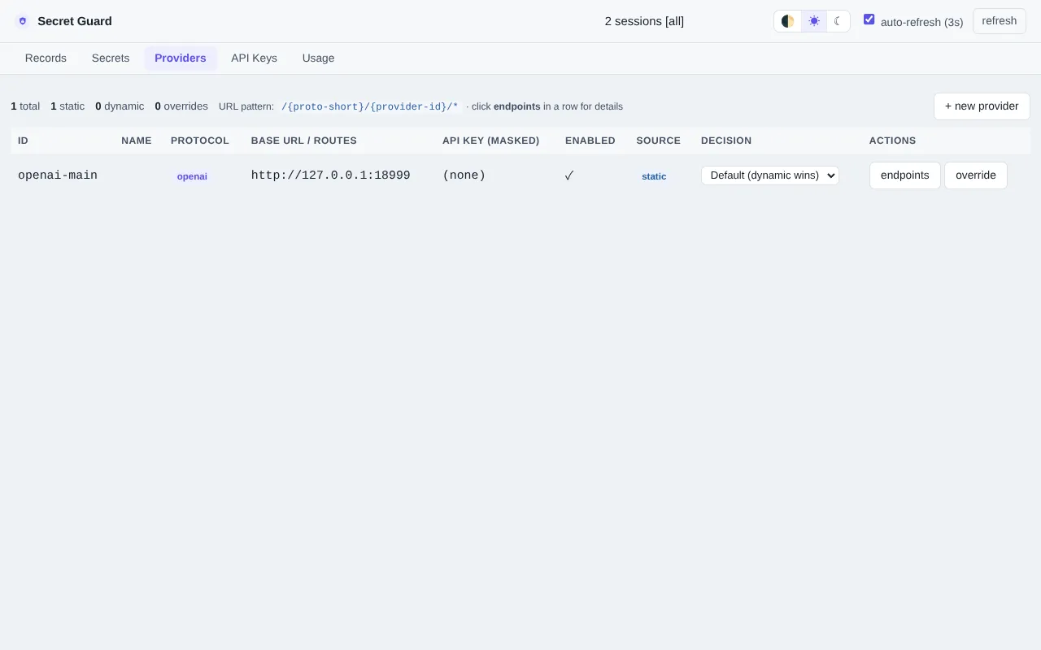
Task: Switch to light theme sun icon
Action: click(814, 21)
